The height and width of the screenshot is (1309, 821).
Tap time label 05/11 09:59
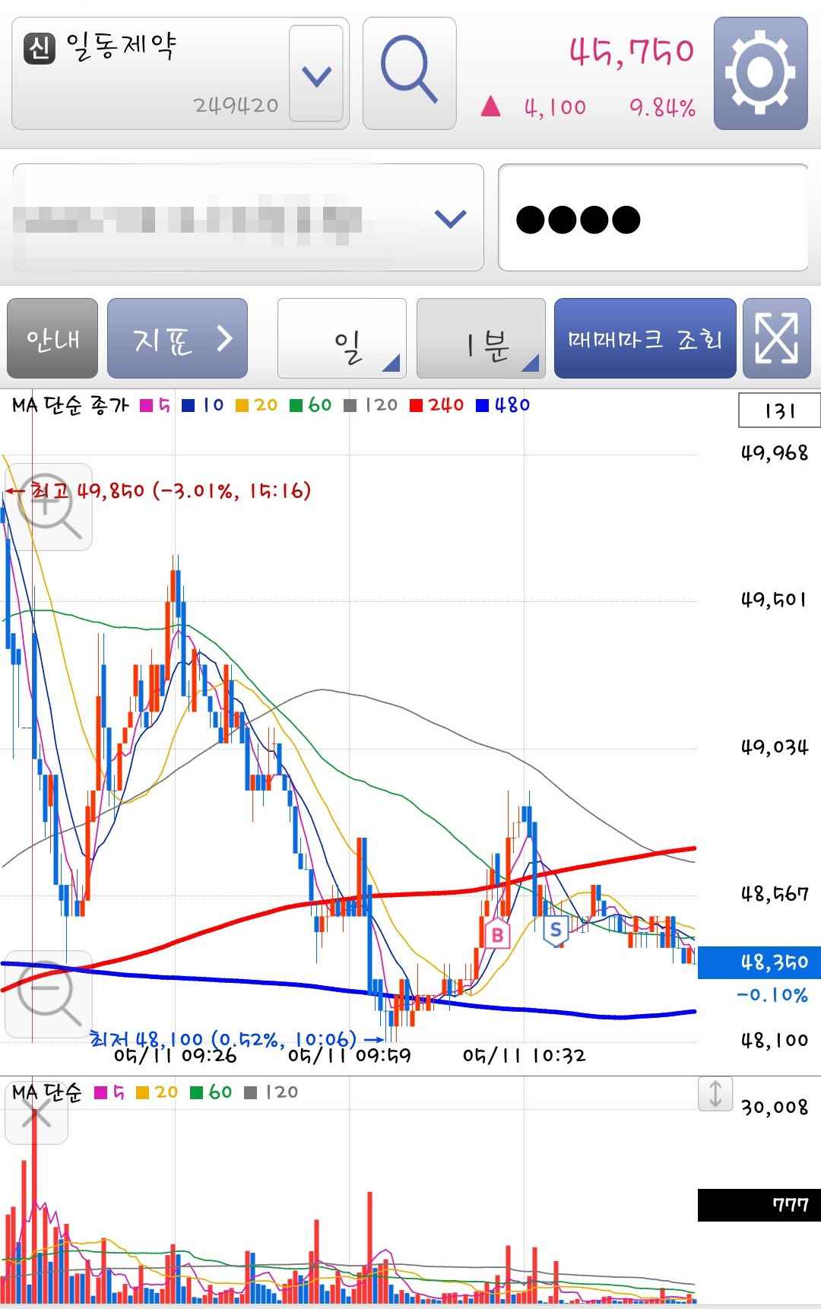(350, 1055)
